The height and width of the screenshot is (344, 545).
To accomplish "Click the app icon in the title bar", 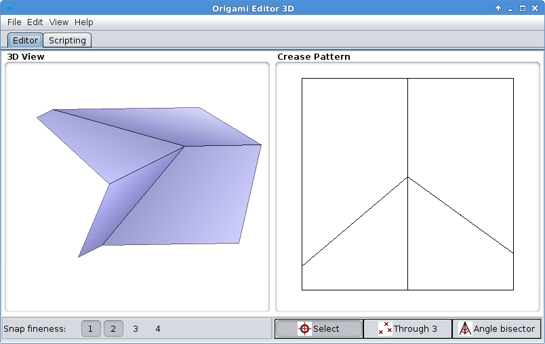I will (x=9, y=8).
